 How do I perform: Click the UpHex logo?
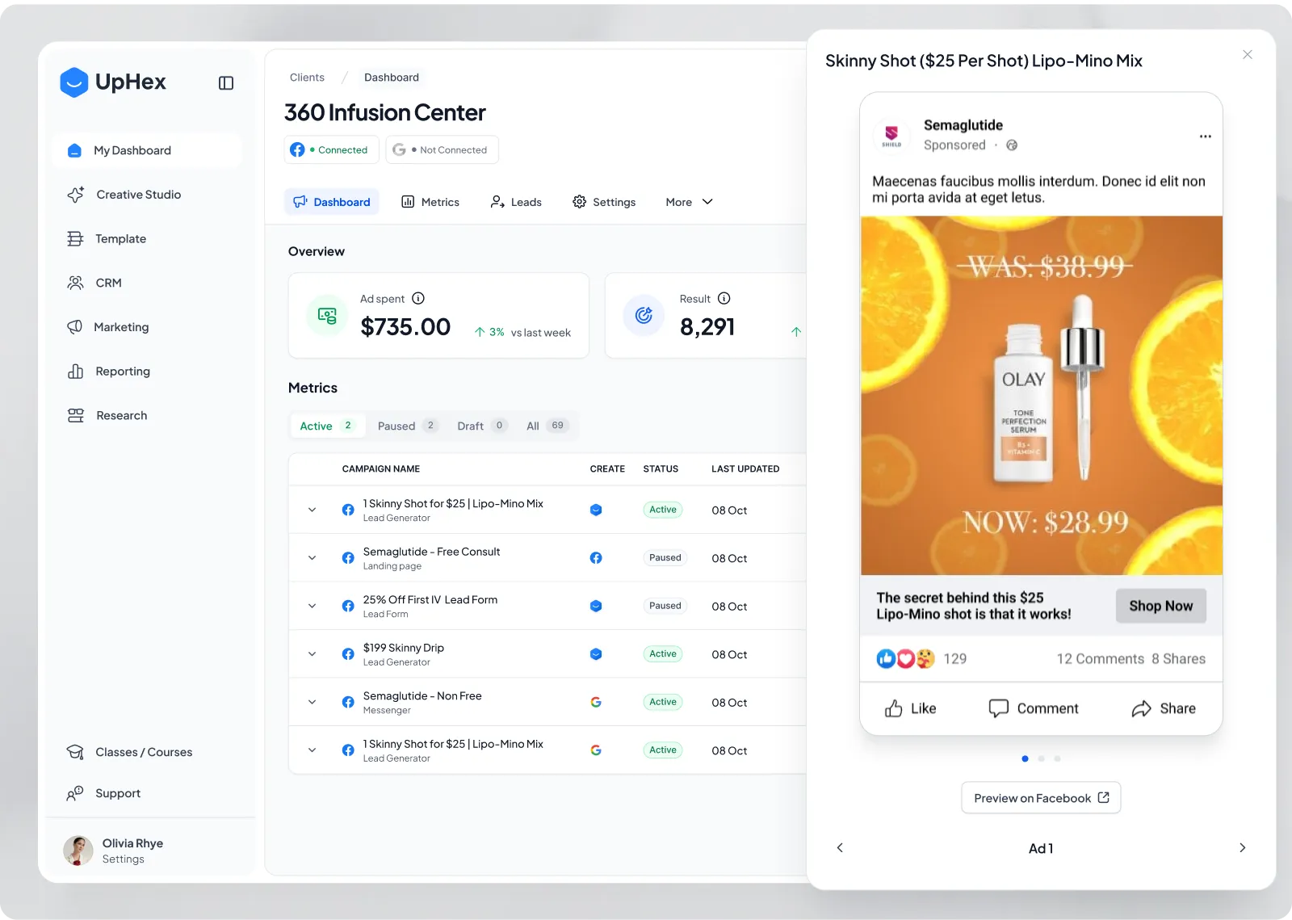click(113, 82)
